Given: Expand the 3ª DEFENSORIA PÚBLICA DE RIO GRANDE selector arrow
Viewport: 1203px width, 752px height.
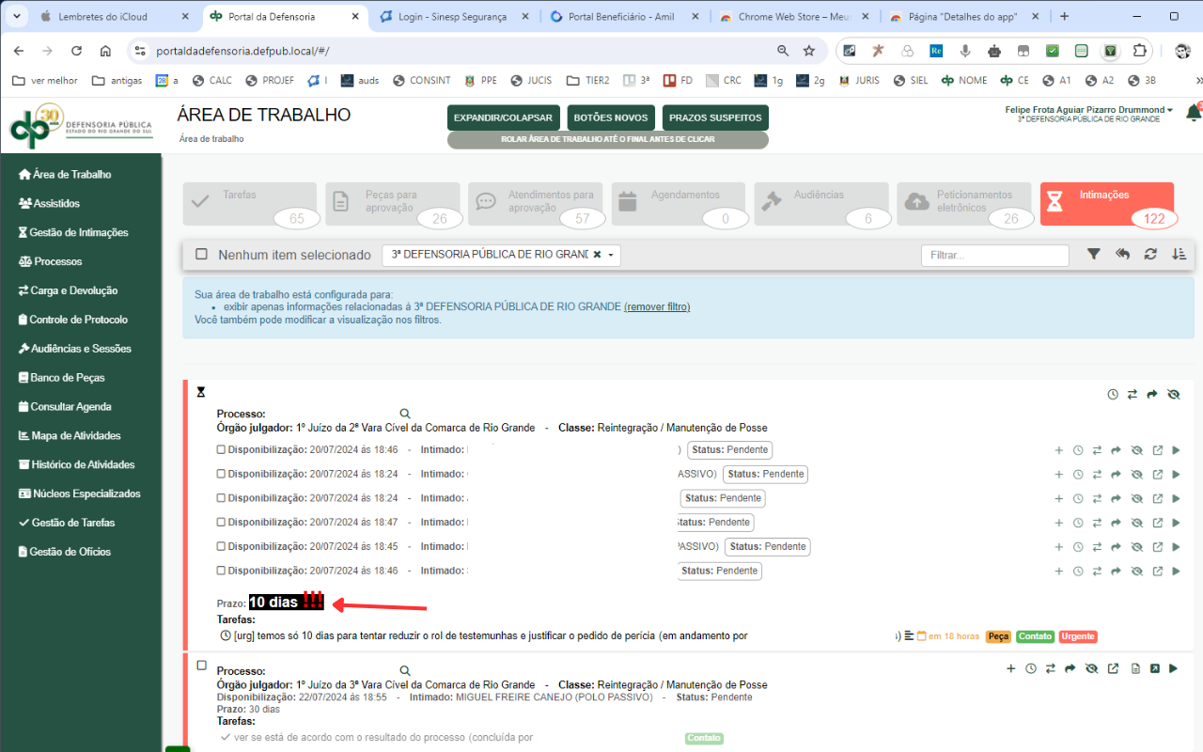Looking at the screenshot, I should 611,256.
